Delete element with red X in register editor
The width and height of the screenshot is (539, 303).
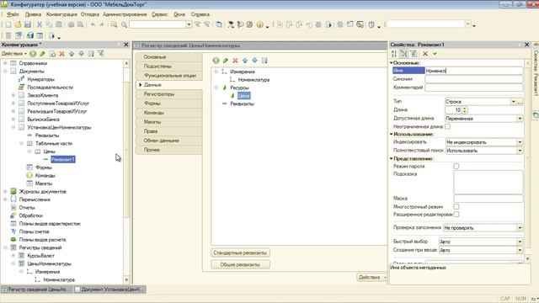235,61
